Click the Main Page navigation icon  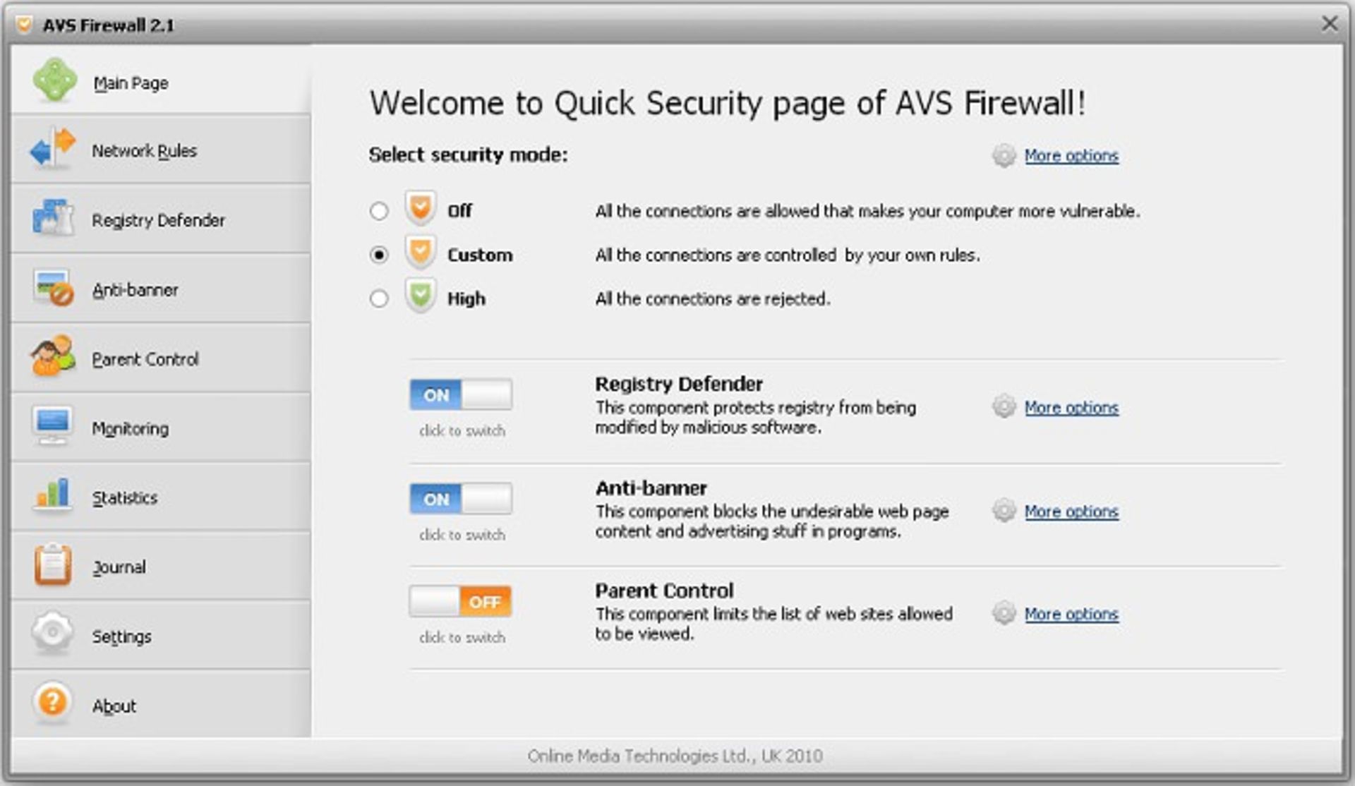pyautogui.click(x=52, y=83)
